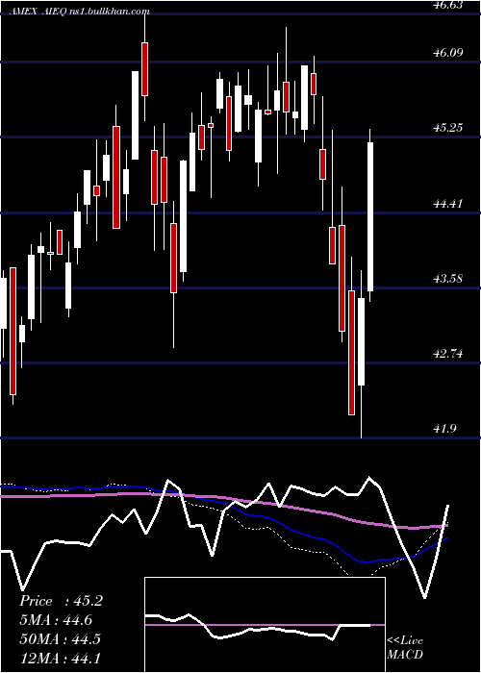Viewport: 481px width, 673px height.
Task: Select the 45.25 price axis label
Action: (449, 128)
